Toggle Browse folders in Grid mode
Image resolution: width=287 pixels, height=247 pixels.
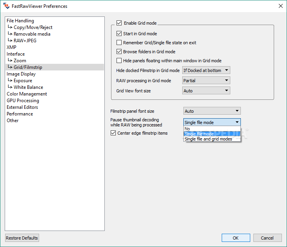[x=119, y=52]
